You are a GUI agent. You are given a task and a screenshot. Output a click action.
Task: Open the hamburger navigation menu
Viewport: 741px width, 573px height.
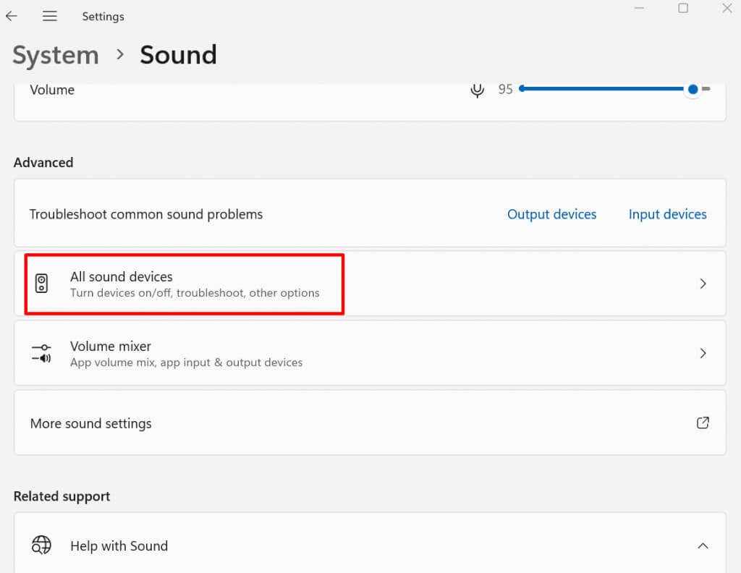pyautogui.click(x=49, y=16)
